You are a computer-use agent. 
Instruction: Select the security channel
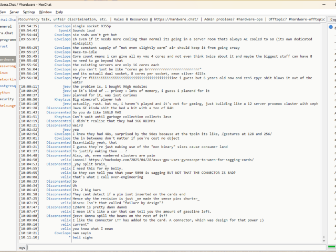coord(7,99)
